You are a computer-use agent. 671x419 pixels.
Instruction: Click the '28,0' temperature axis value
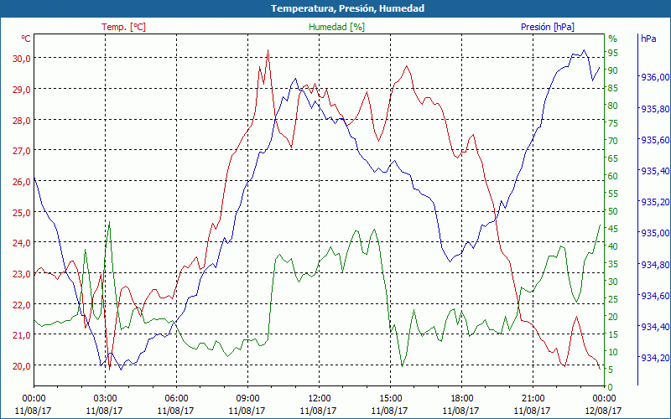[x=22, y=120]
